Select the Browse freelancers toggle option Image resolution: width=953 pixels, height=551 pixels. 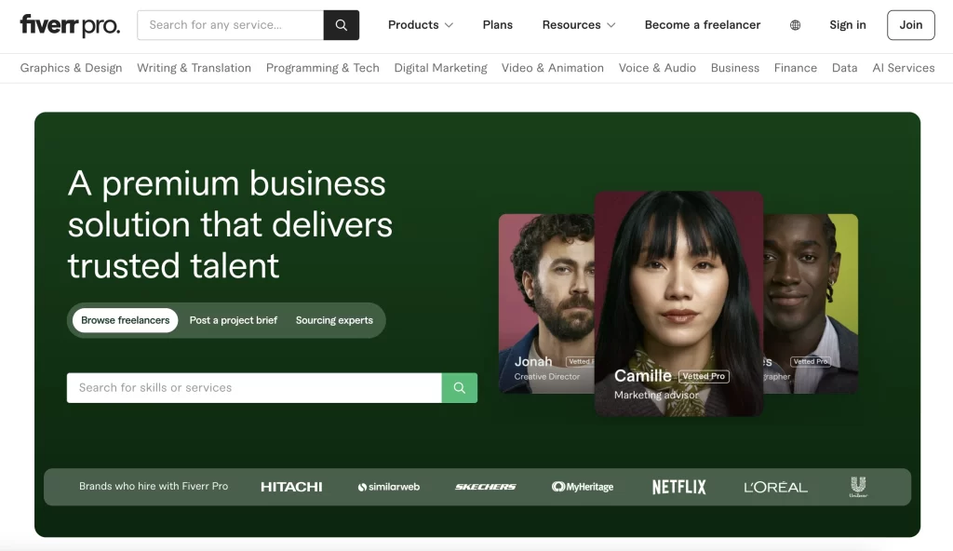[126, 320]
